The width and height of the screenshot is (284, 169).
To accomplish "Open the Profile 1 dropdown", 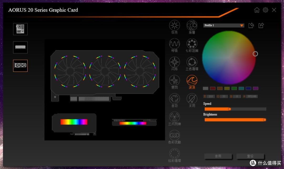I will click(x=224, y=25).
